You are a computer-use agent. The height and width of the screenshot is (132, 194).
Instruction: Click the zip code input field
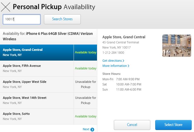tap(22, 19)
